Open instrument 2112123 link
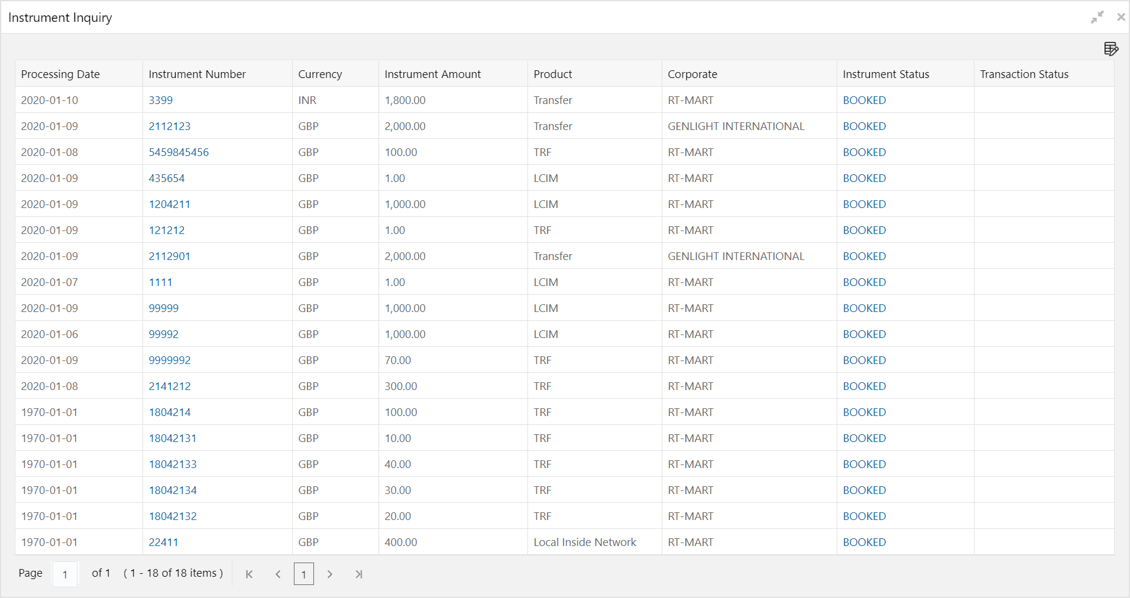Image resolution: width=1130 pixels, height=598 pixels. pyautogui.click(x=170, y=126)
